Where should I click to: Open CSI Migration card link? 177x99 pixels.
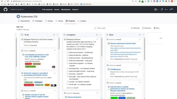click(116, 69)
